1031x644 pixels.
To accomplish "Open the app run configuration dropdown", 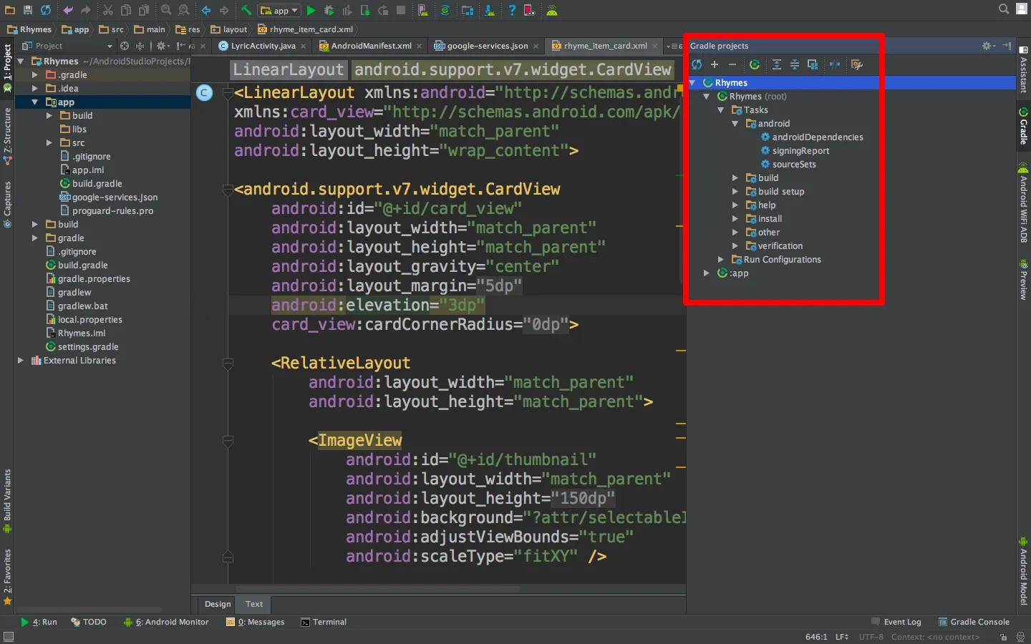I will [280, 10].
